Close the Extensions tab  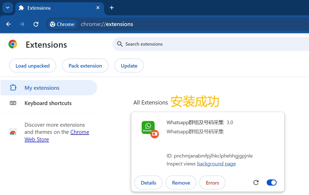point(98,8)
